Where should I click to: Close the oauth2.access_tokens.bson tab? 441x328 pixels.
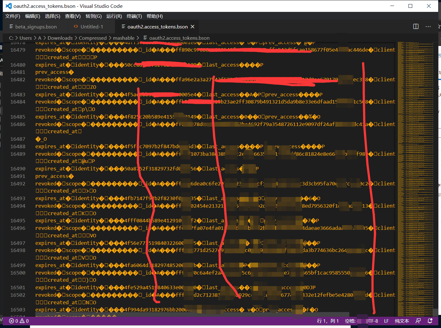tap(193, 27)
